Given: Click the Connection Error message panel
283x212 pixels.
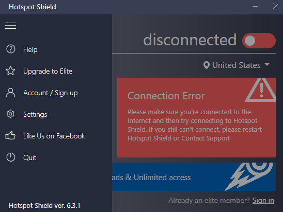Looking at the screenshot, I should click(x=196, y=118).
